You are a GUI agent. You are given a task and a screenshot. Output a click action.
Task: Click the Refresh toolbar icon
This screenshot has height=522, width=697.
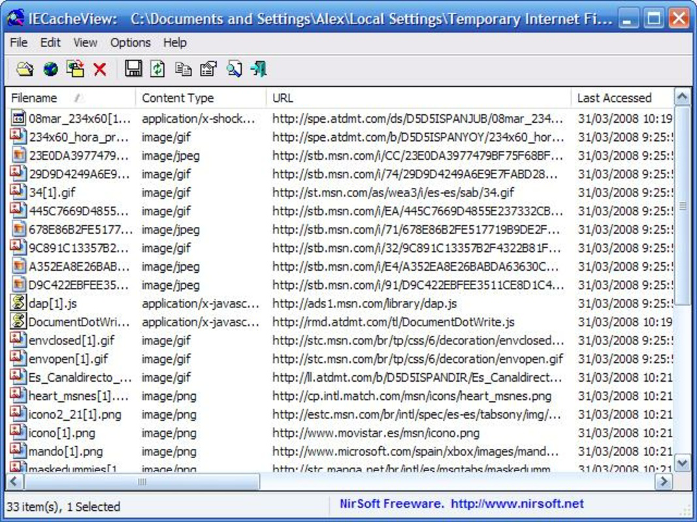[157, 69]
